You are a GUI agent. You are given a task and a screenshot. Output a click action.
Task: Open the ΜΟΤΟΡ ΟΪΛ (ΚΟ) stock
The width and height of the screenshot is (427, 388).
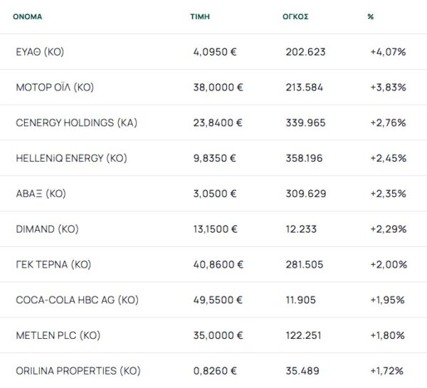pyautogui.click(x=55, y=88)
